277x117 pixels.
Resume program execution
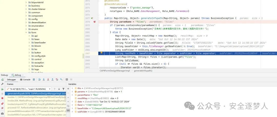point(2,89)
